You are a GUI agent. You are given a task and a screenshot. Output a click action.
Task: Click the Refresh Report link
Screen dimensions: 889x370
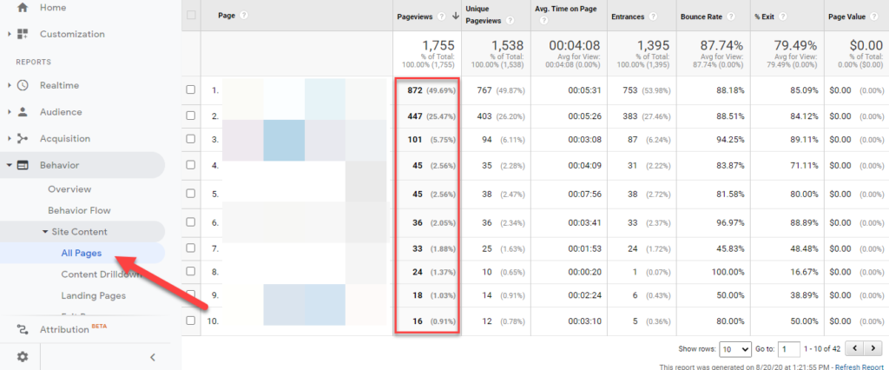coord(859,367)
